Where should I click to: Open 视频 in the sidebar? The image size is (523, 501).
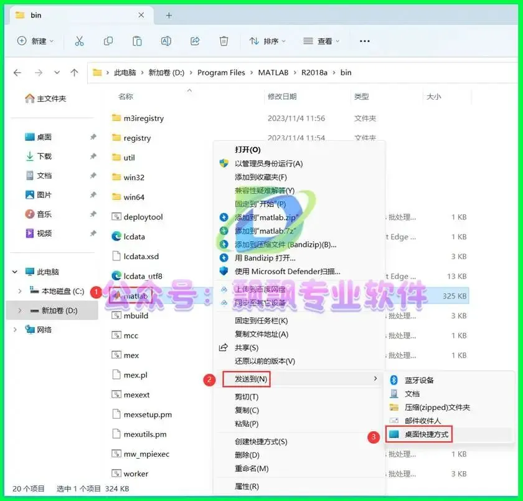tap(39, 233)
